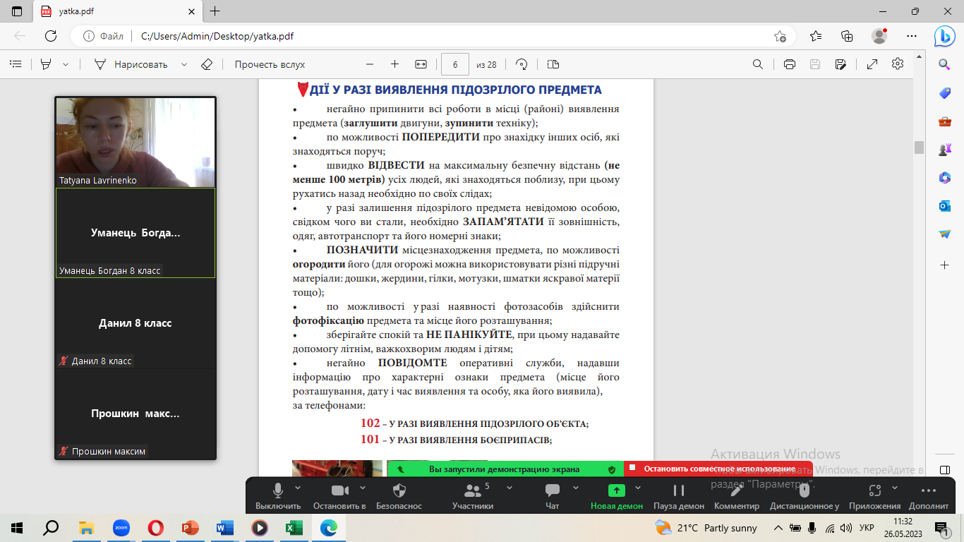This screenshot has height=542, width=964.
Task: Open the tab actions menu icon
Action: pos(17,11)
